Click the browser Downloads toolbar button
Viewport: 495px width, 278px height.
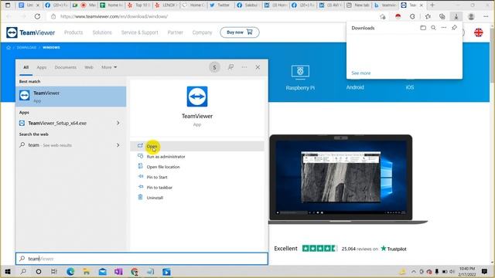(456, 16)
